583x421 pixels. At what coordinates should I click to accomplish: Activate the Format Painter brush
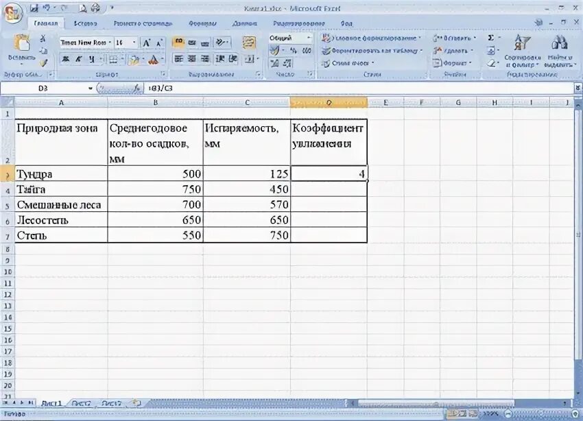pyautogui.click(x=43, y=63)
